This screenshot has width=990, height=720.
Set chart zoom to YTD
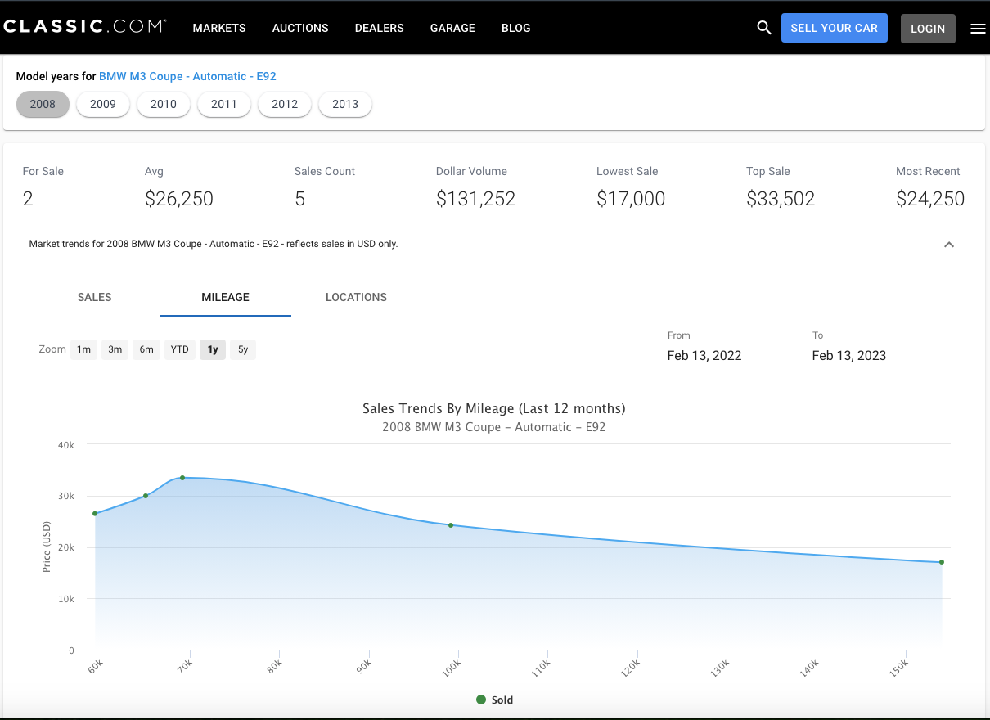[180, 349]
